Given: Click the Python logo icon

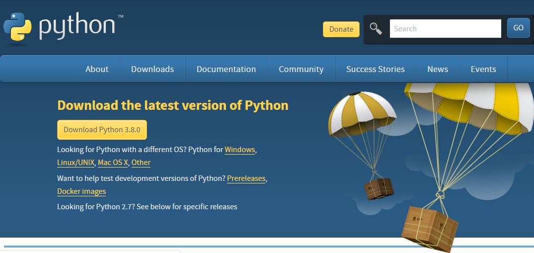Looking at the screenshot, I should click(17, 27).
